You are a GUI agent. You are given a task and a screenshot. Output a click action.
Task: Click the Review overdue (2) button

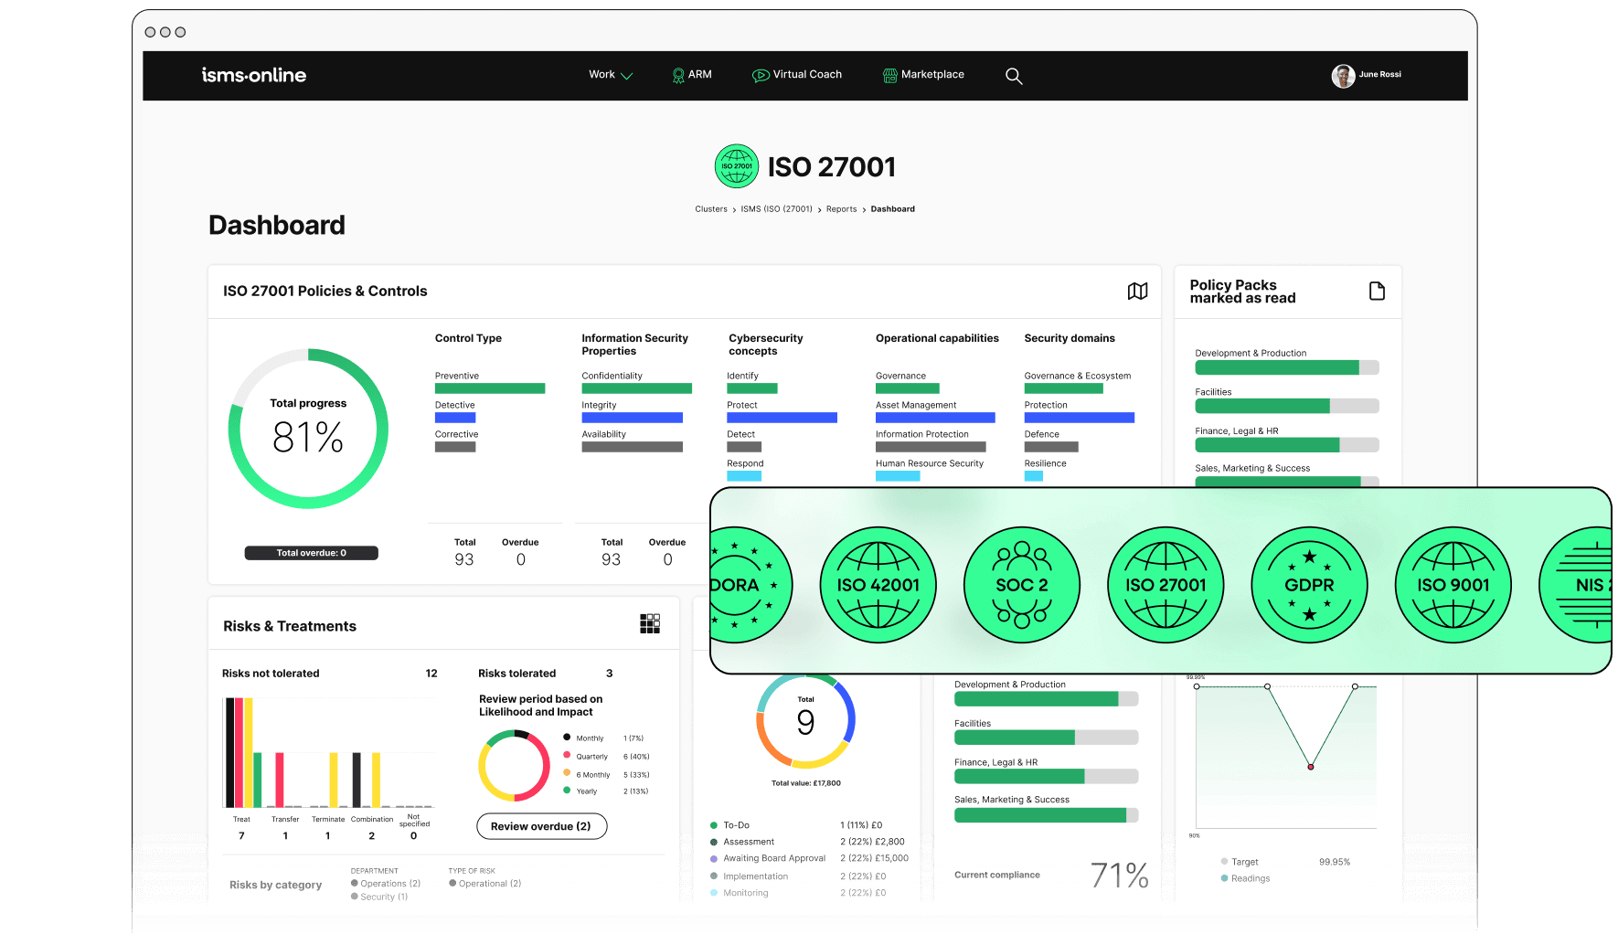(x=541, y=826)
